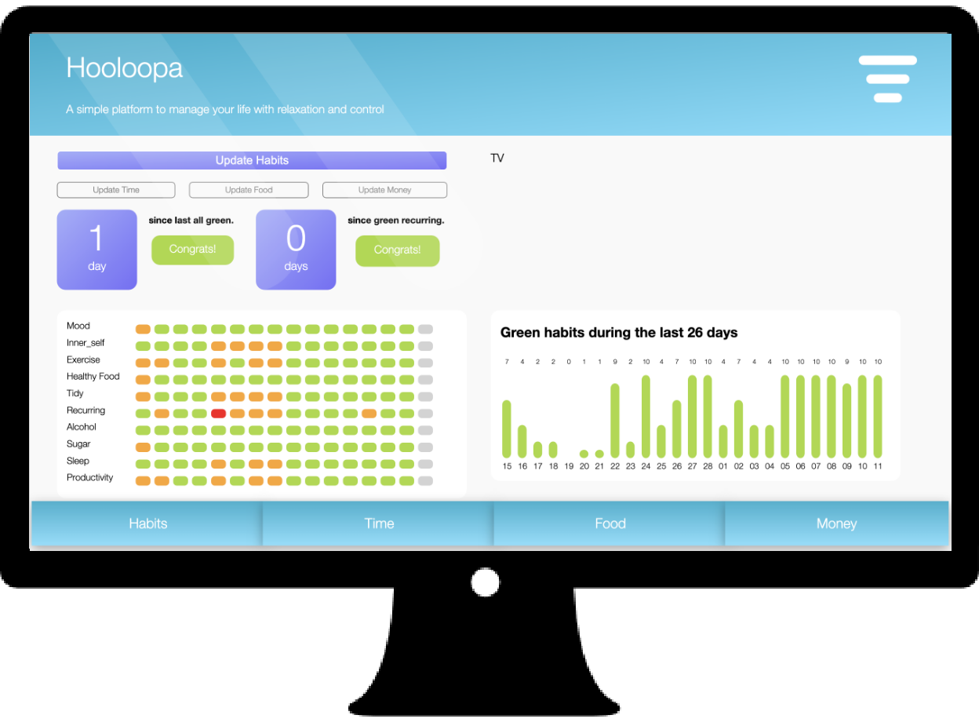
Task: Select the Tidy habit label
Action: point(75,393)
